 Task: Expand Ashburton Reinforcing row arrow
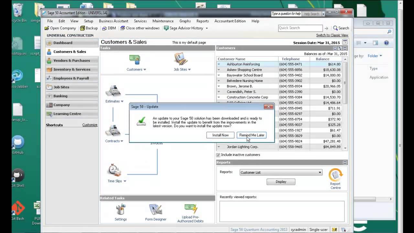(219, 64)
